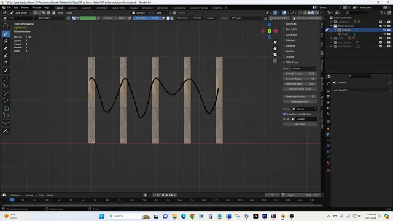Select rendered viewport shading mode
This screenshot has width=393, height=221.
pyautogui.click(x=317, y=12)
